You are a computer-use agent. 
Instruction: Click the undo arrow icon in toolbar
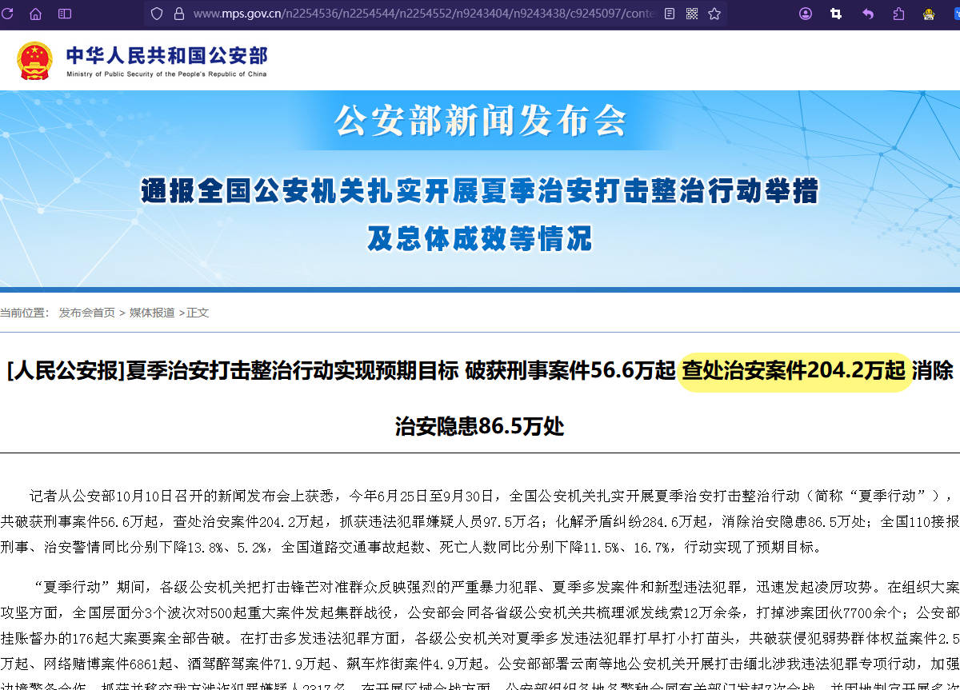867,13
